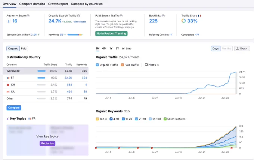Click the CA keywords value 38

85,92
